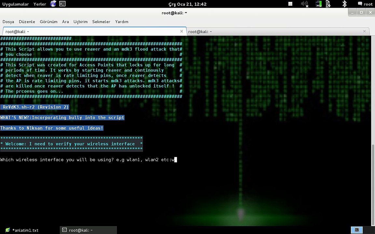Viewport: 375px width, 234px height.
Task: Open the Uçbirim menu
Action: click(80, 22)
